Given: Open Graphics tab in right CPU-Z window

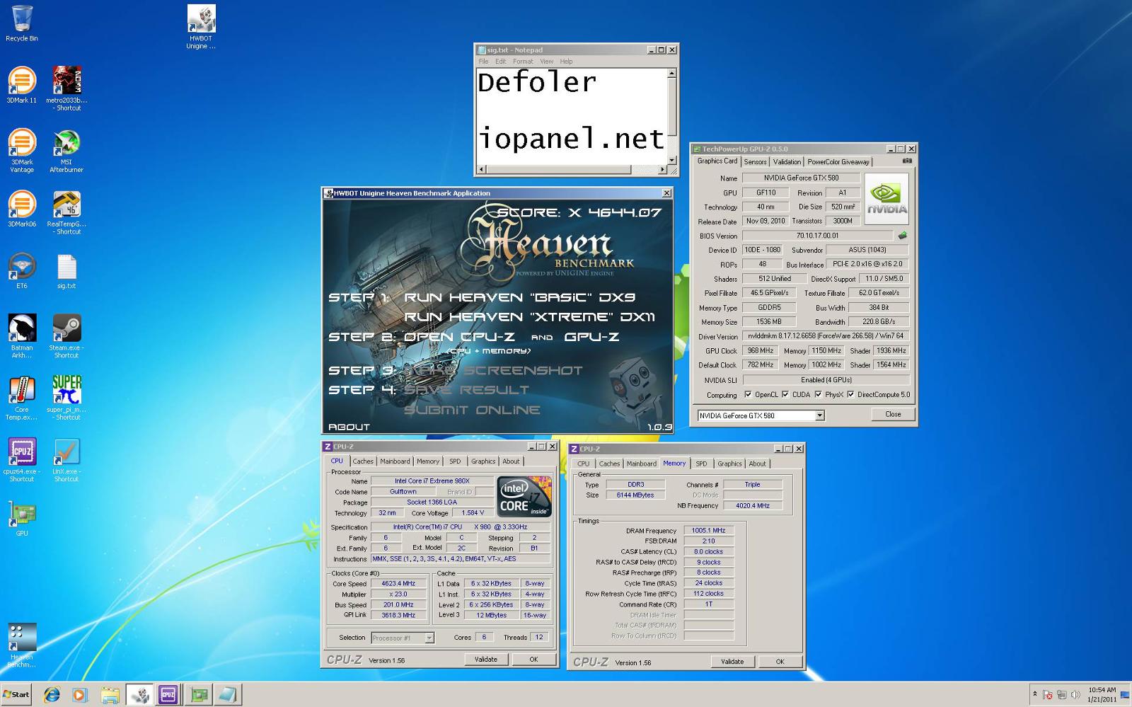Looking at the screenshot, I should click(729, 464).
